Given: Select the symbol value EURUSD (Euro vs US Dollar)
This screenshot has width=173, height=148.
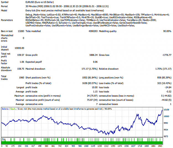Looking at the screenshot, I should coord(40,2).
